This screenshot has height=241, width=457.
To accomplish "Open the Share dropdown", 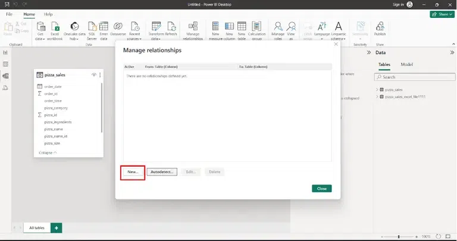I will 442,14.
